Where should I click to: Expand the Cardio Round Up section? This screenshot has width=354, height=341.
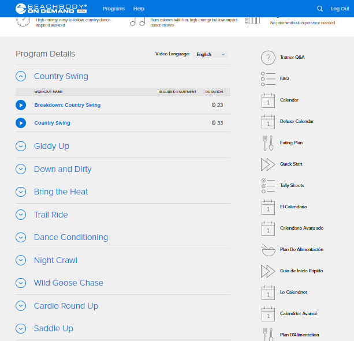click(21, 306)
